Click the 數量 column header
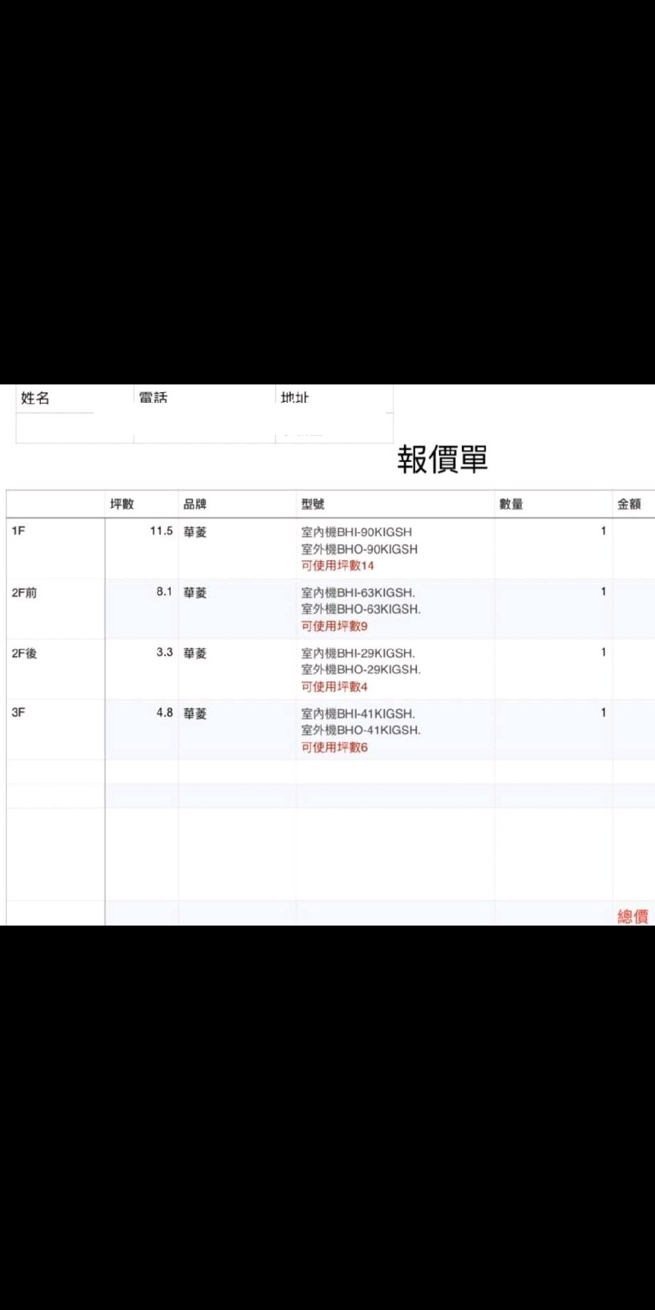655x1310 pixels. coord(511,504)
